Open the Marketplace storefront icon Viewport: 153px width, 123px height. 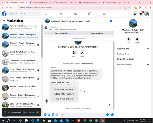(x=90, y=14)
